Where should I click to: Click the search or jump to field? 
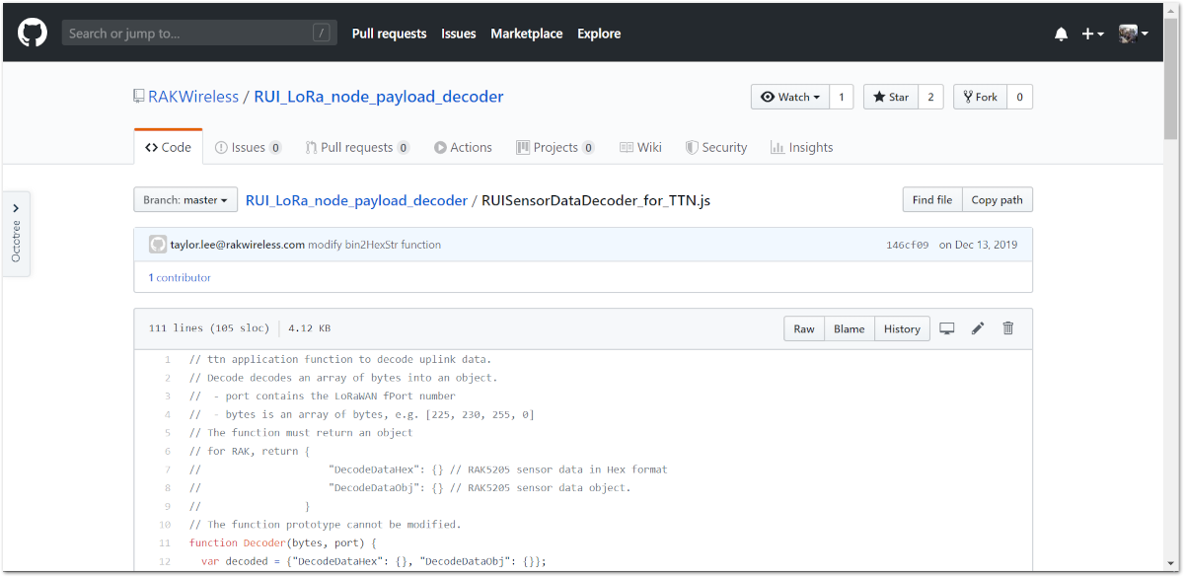click(199, 33)
